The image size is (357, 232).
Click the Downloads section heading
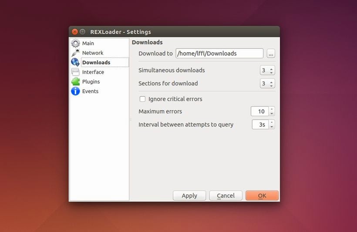click(x=147, y=42)
